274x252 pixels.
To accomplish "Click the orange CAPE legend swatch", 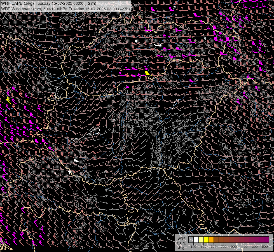I will pyautogui.click(x=211, y=240).
